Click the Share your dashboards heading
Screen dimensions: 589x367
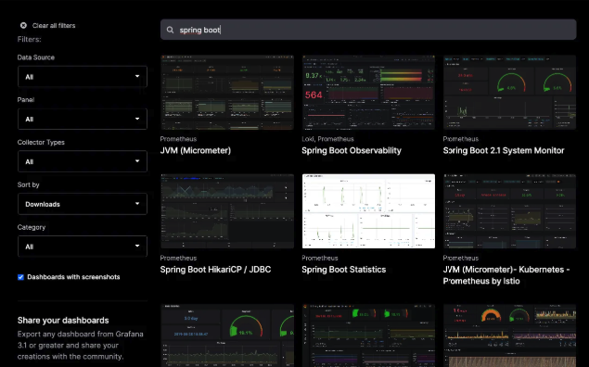pyautogui.click(x=63, y=321)
